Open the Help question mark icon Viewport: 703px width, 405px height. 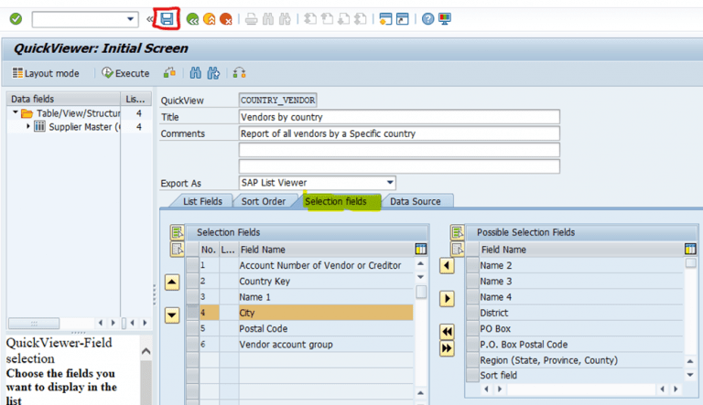coord(427,18)
